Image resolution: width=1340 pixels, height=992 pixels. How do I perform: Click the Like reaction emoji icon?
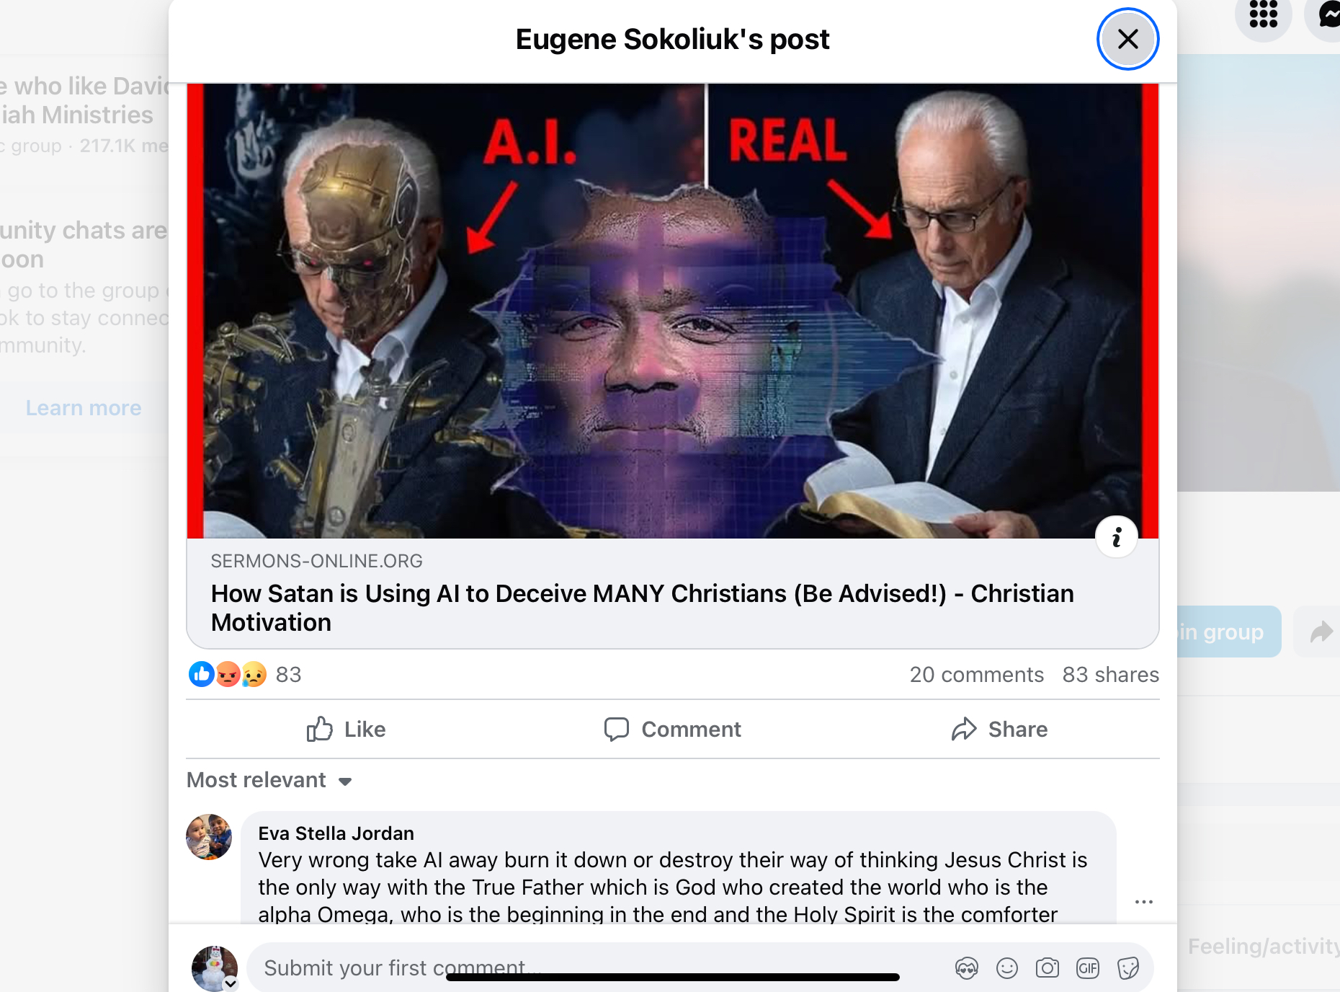pos(202,674)
